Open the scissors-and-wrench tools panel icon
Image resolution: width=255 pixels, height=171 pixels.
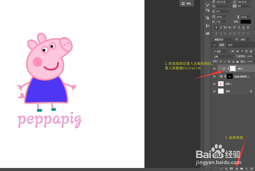point(208,26)
